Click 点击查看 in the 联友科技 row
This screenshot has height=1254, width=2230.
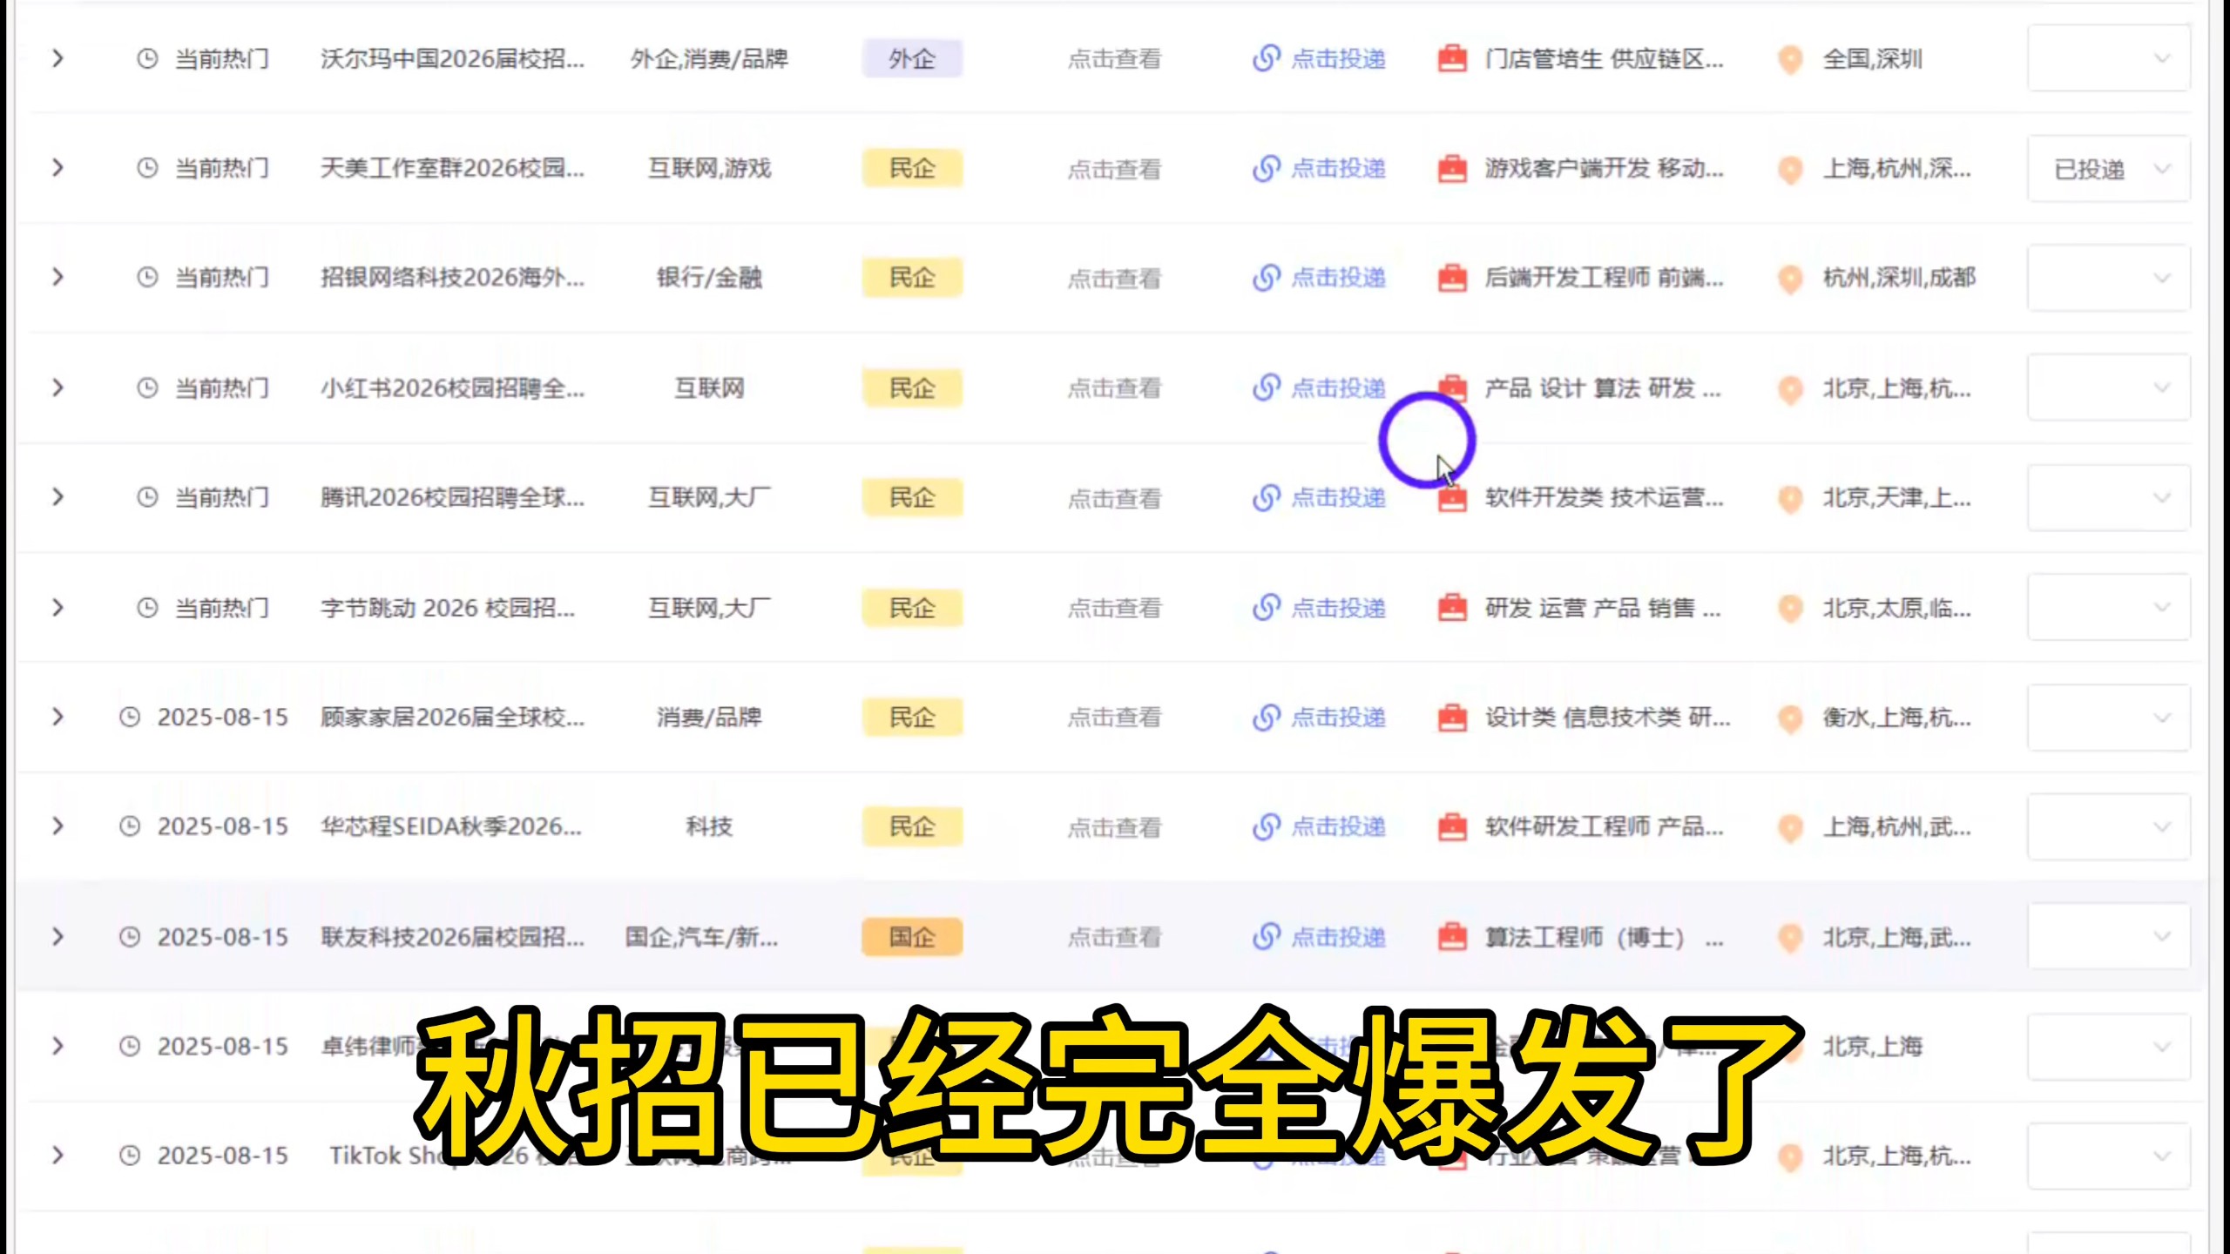[1115, 938]
